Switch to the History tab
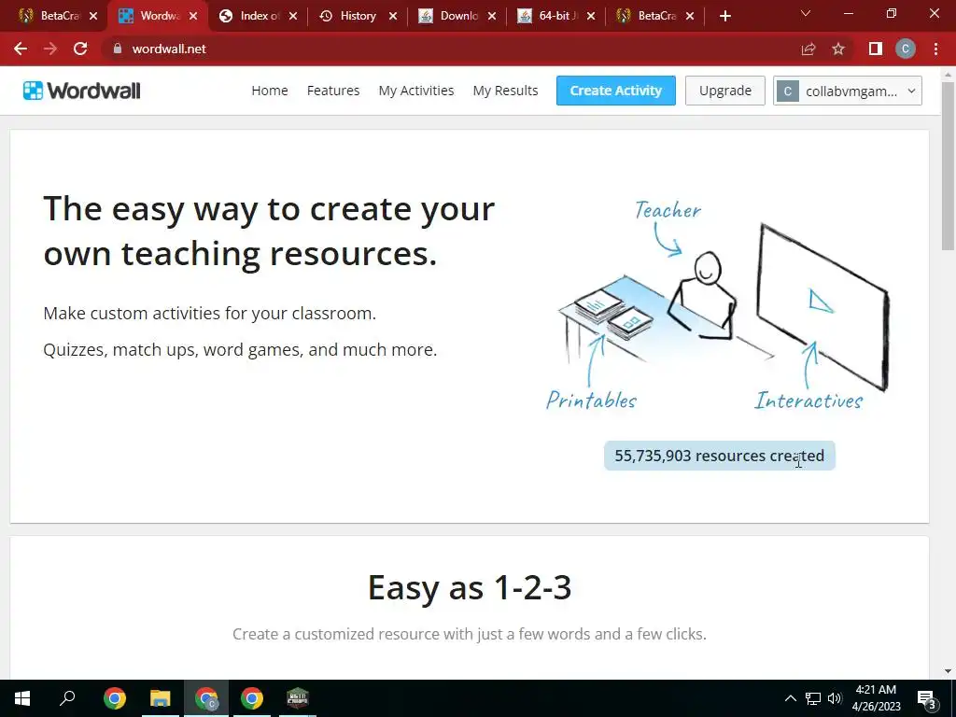Image resolution: width=956 pixels, height=717 pixels. (358, 16)
